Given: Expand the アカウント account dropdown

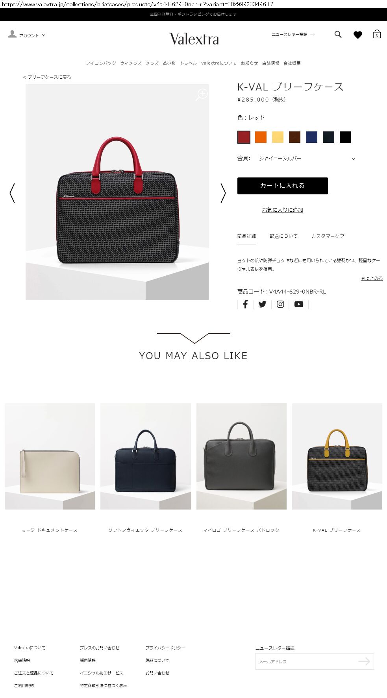Looking at the screenshot, I should [27, 35].
